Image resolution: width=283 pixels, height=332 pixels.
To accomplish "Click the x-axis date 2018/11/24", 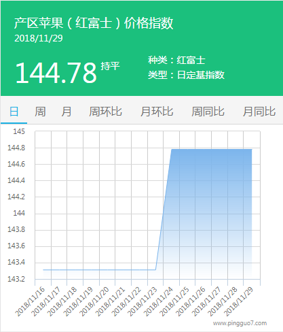I will [158, 301].
